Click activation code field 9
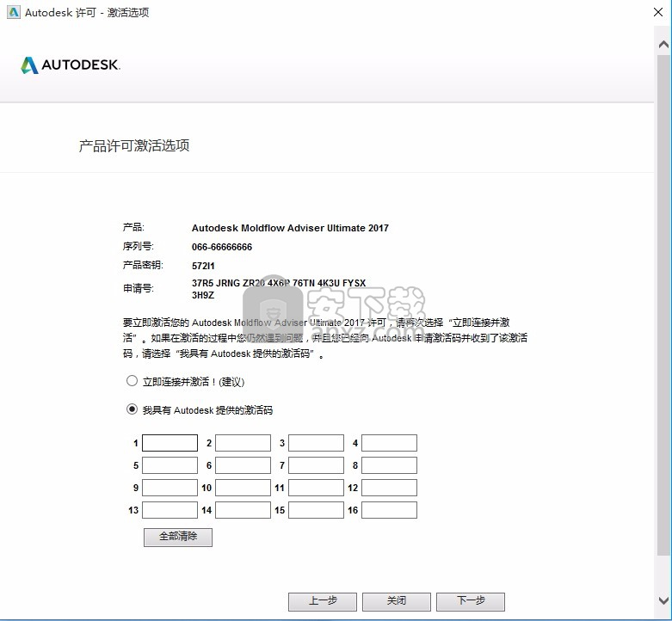The image size is (672, 621). tap(170, 488)
